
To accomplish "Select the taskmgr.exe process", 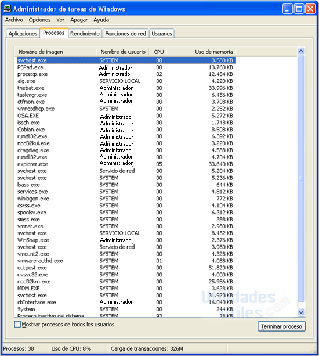I will point(126,95).
